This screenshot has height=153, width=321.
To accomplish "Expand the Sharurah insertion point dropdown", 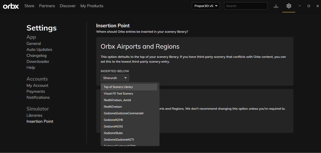I will (x=115, y=78).
